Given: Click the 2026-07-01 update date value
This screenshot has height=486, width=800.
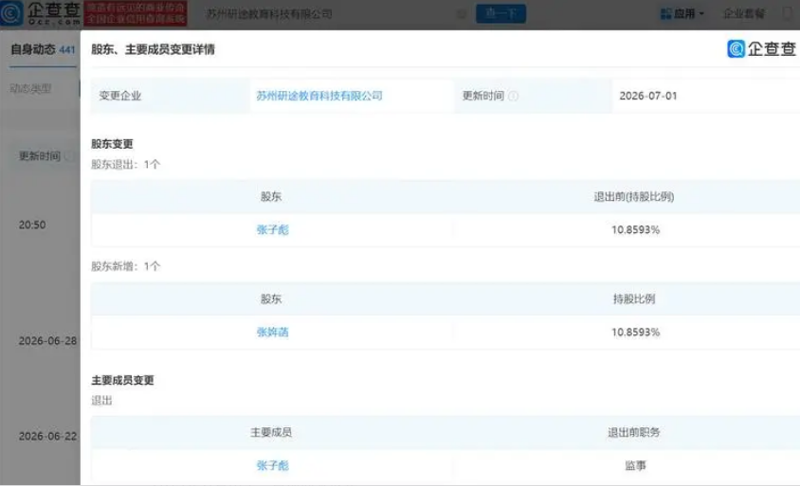Looking at the screenshot, I should point(648,96).
